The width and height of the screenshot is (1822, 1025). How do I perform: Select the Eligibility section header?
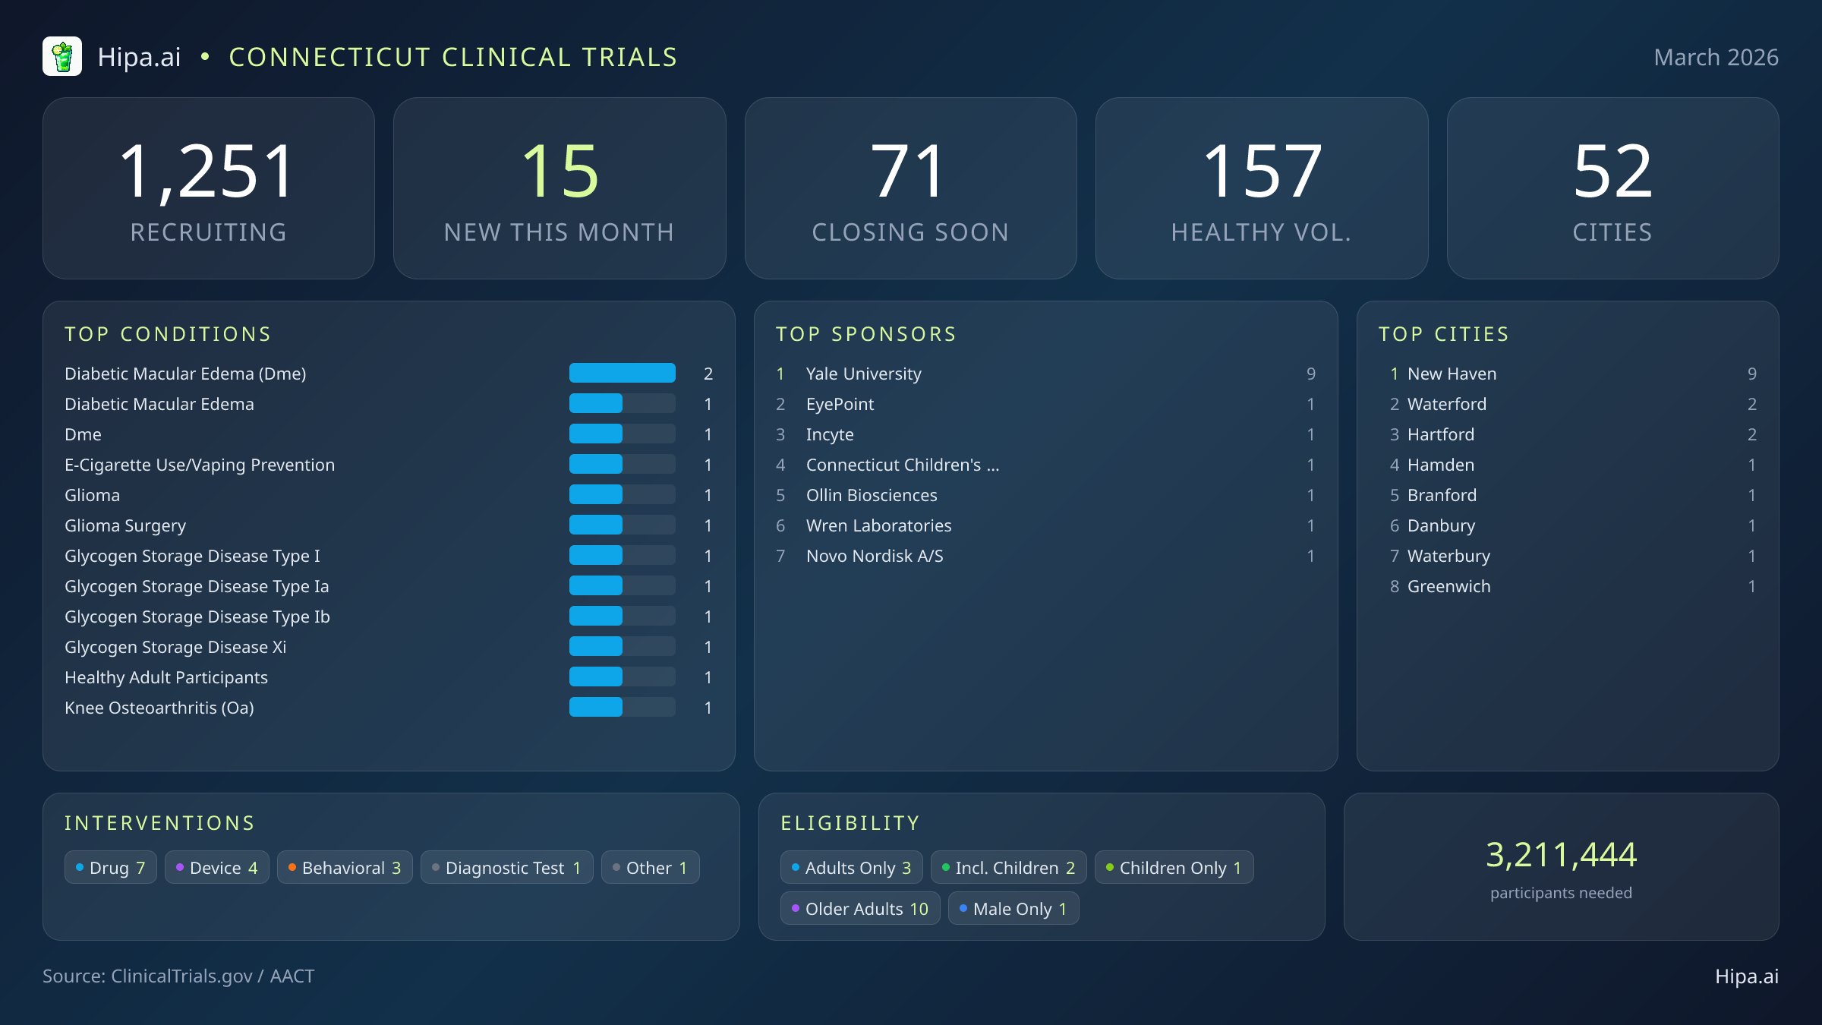(x=850, y=822)
